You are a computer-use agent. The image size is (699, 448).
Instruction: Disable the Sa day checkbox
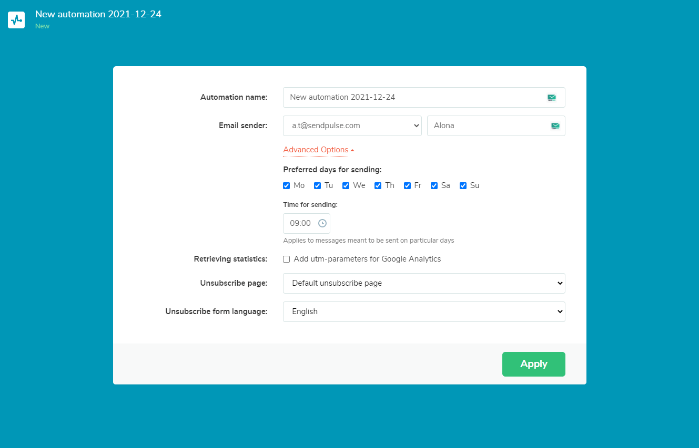coord(434,185)
